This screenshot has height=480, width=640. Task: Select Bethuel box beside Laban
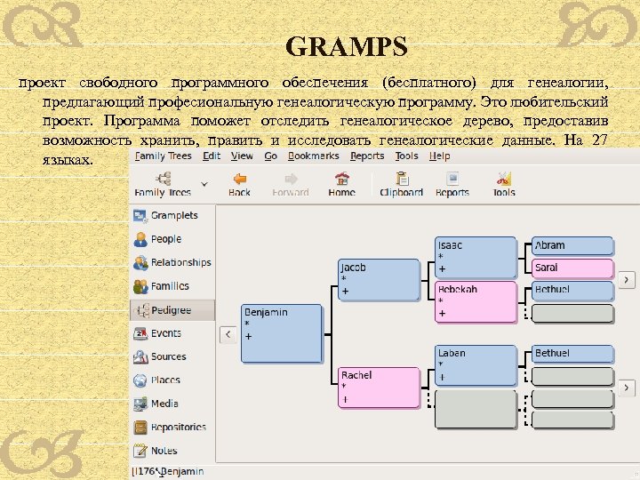coord(572,354)
